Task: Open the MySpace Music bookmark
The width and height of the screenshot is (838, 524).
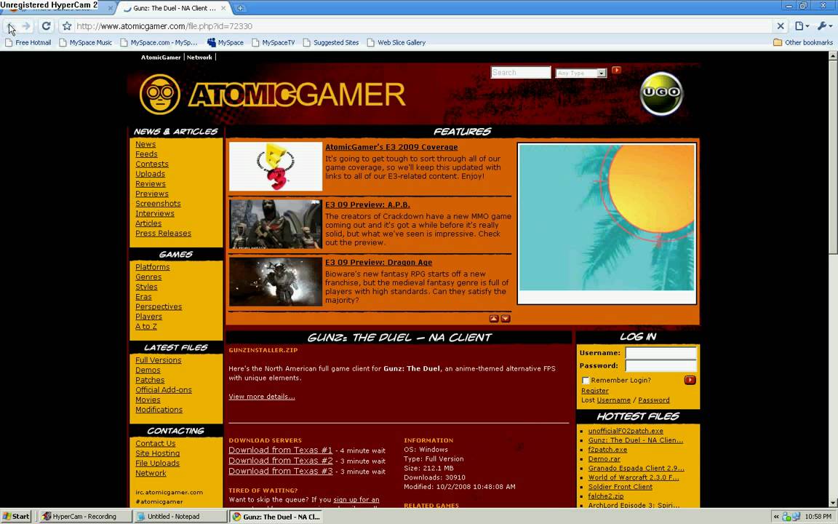Action: coord(86,42)
